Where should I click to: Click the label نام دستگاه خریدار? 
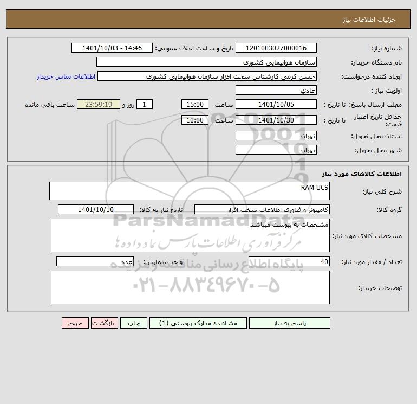376,62
